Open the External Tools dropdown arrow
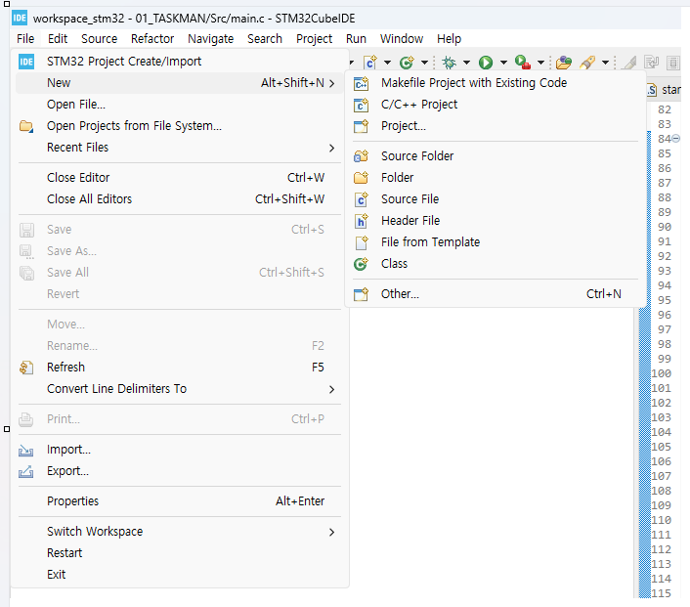This screenshot has height=607, width=690. 541,63
